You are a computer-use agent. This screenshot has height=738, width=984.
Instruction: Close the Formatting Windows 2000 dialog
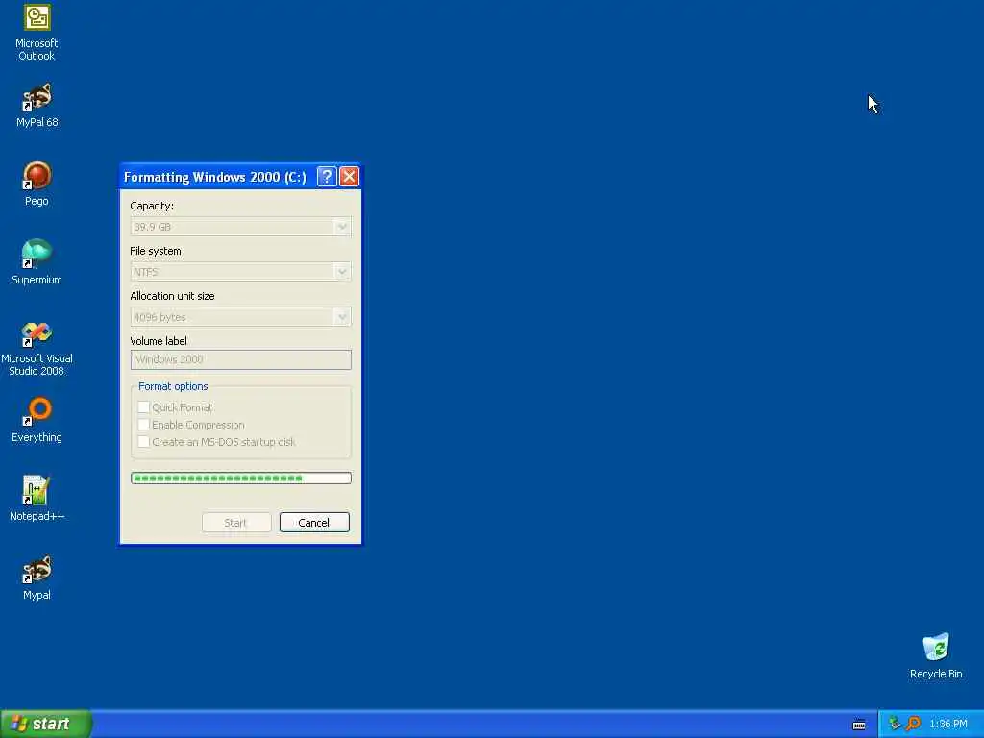coord(349,177)
